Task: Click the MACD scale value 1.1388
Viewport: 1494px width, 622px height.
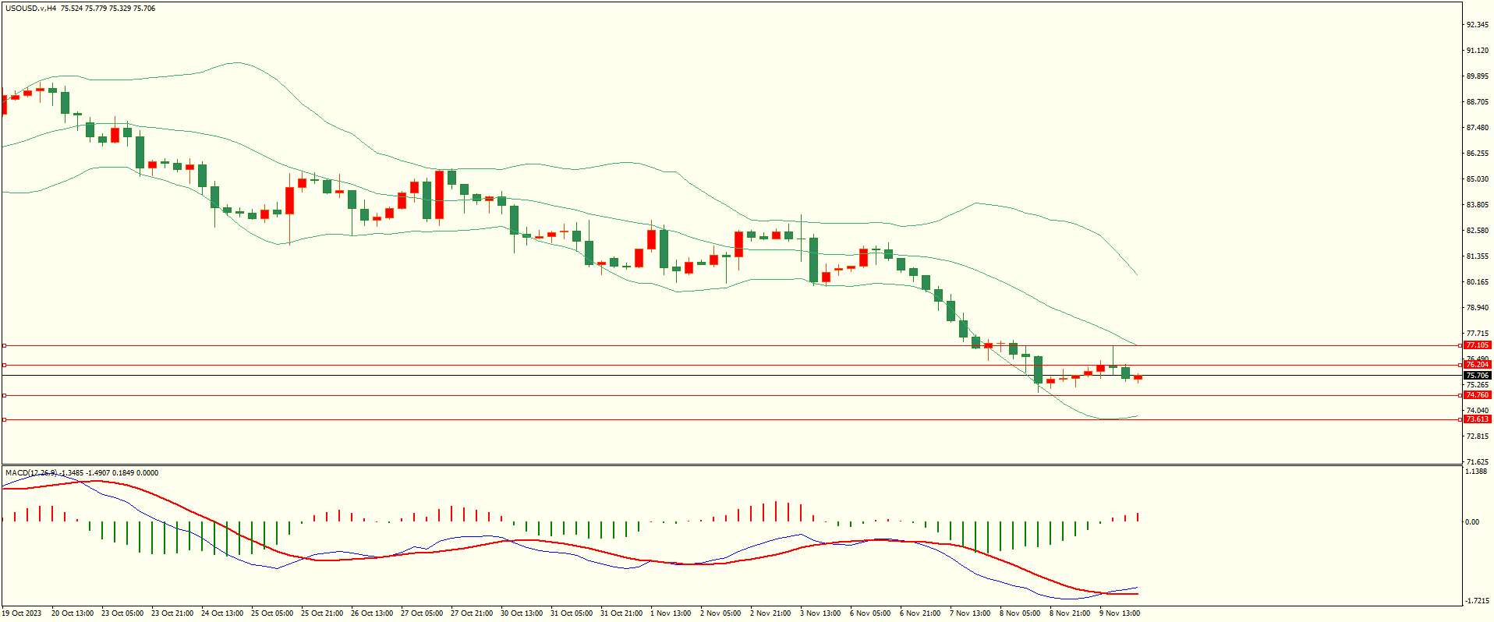Action: (x=1476, y=472)
